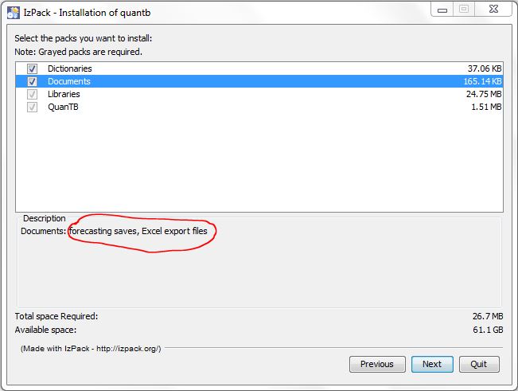Click the Made with IzPack footer text

[91, 349]
